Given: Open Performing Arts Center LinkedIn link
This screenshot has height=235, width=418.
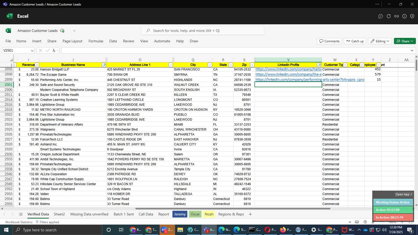Looking at the screenshot, I should pos(310,79).
